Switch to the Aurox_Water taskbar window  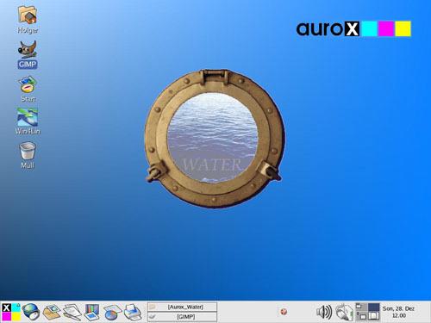[183, 307]
